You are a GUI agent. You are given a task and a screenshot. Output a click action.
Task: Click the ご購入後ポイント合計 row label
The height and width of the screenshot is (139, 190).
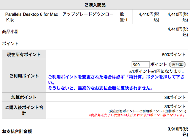tap(24, 110)
